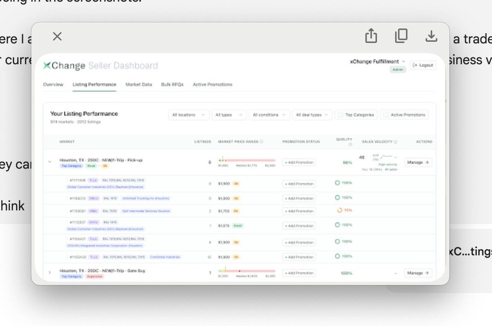
Task: Add Promotion to the Houston Pick-up market
Action: [x=299, y=162]
